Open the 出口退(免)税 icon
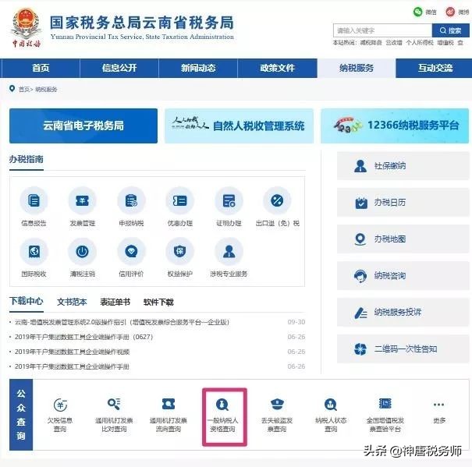 click(x=277, y=200)
